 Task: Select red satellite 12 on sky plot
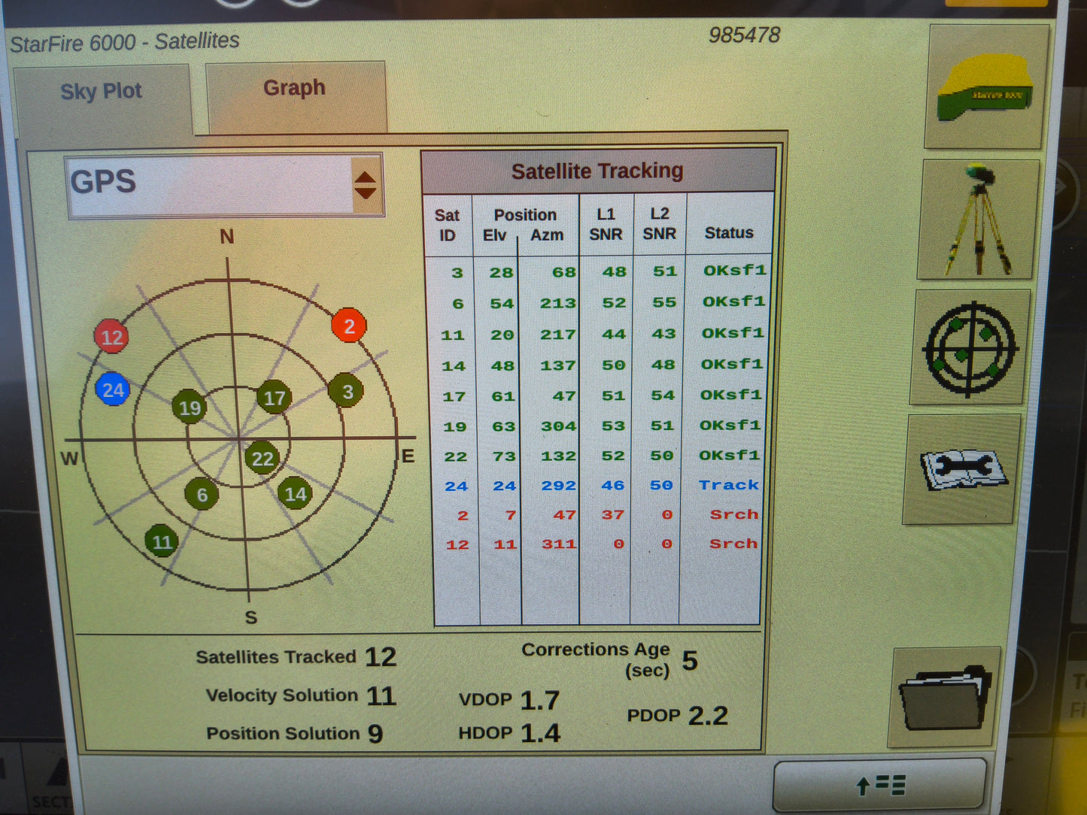coord(112,337)
